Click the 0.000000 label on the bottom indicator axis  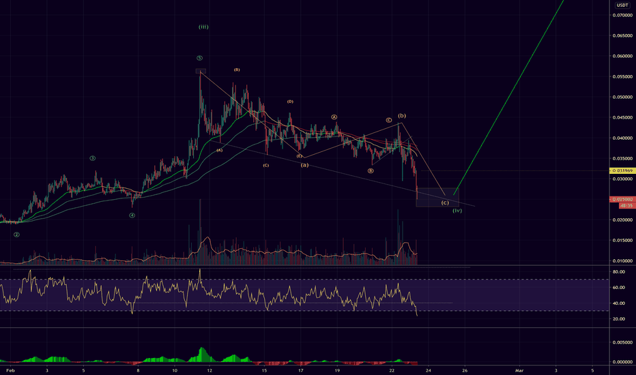[x=622, y=362]
